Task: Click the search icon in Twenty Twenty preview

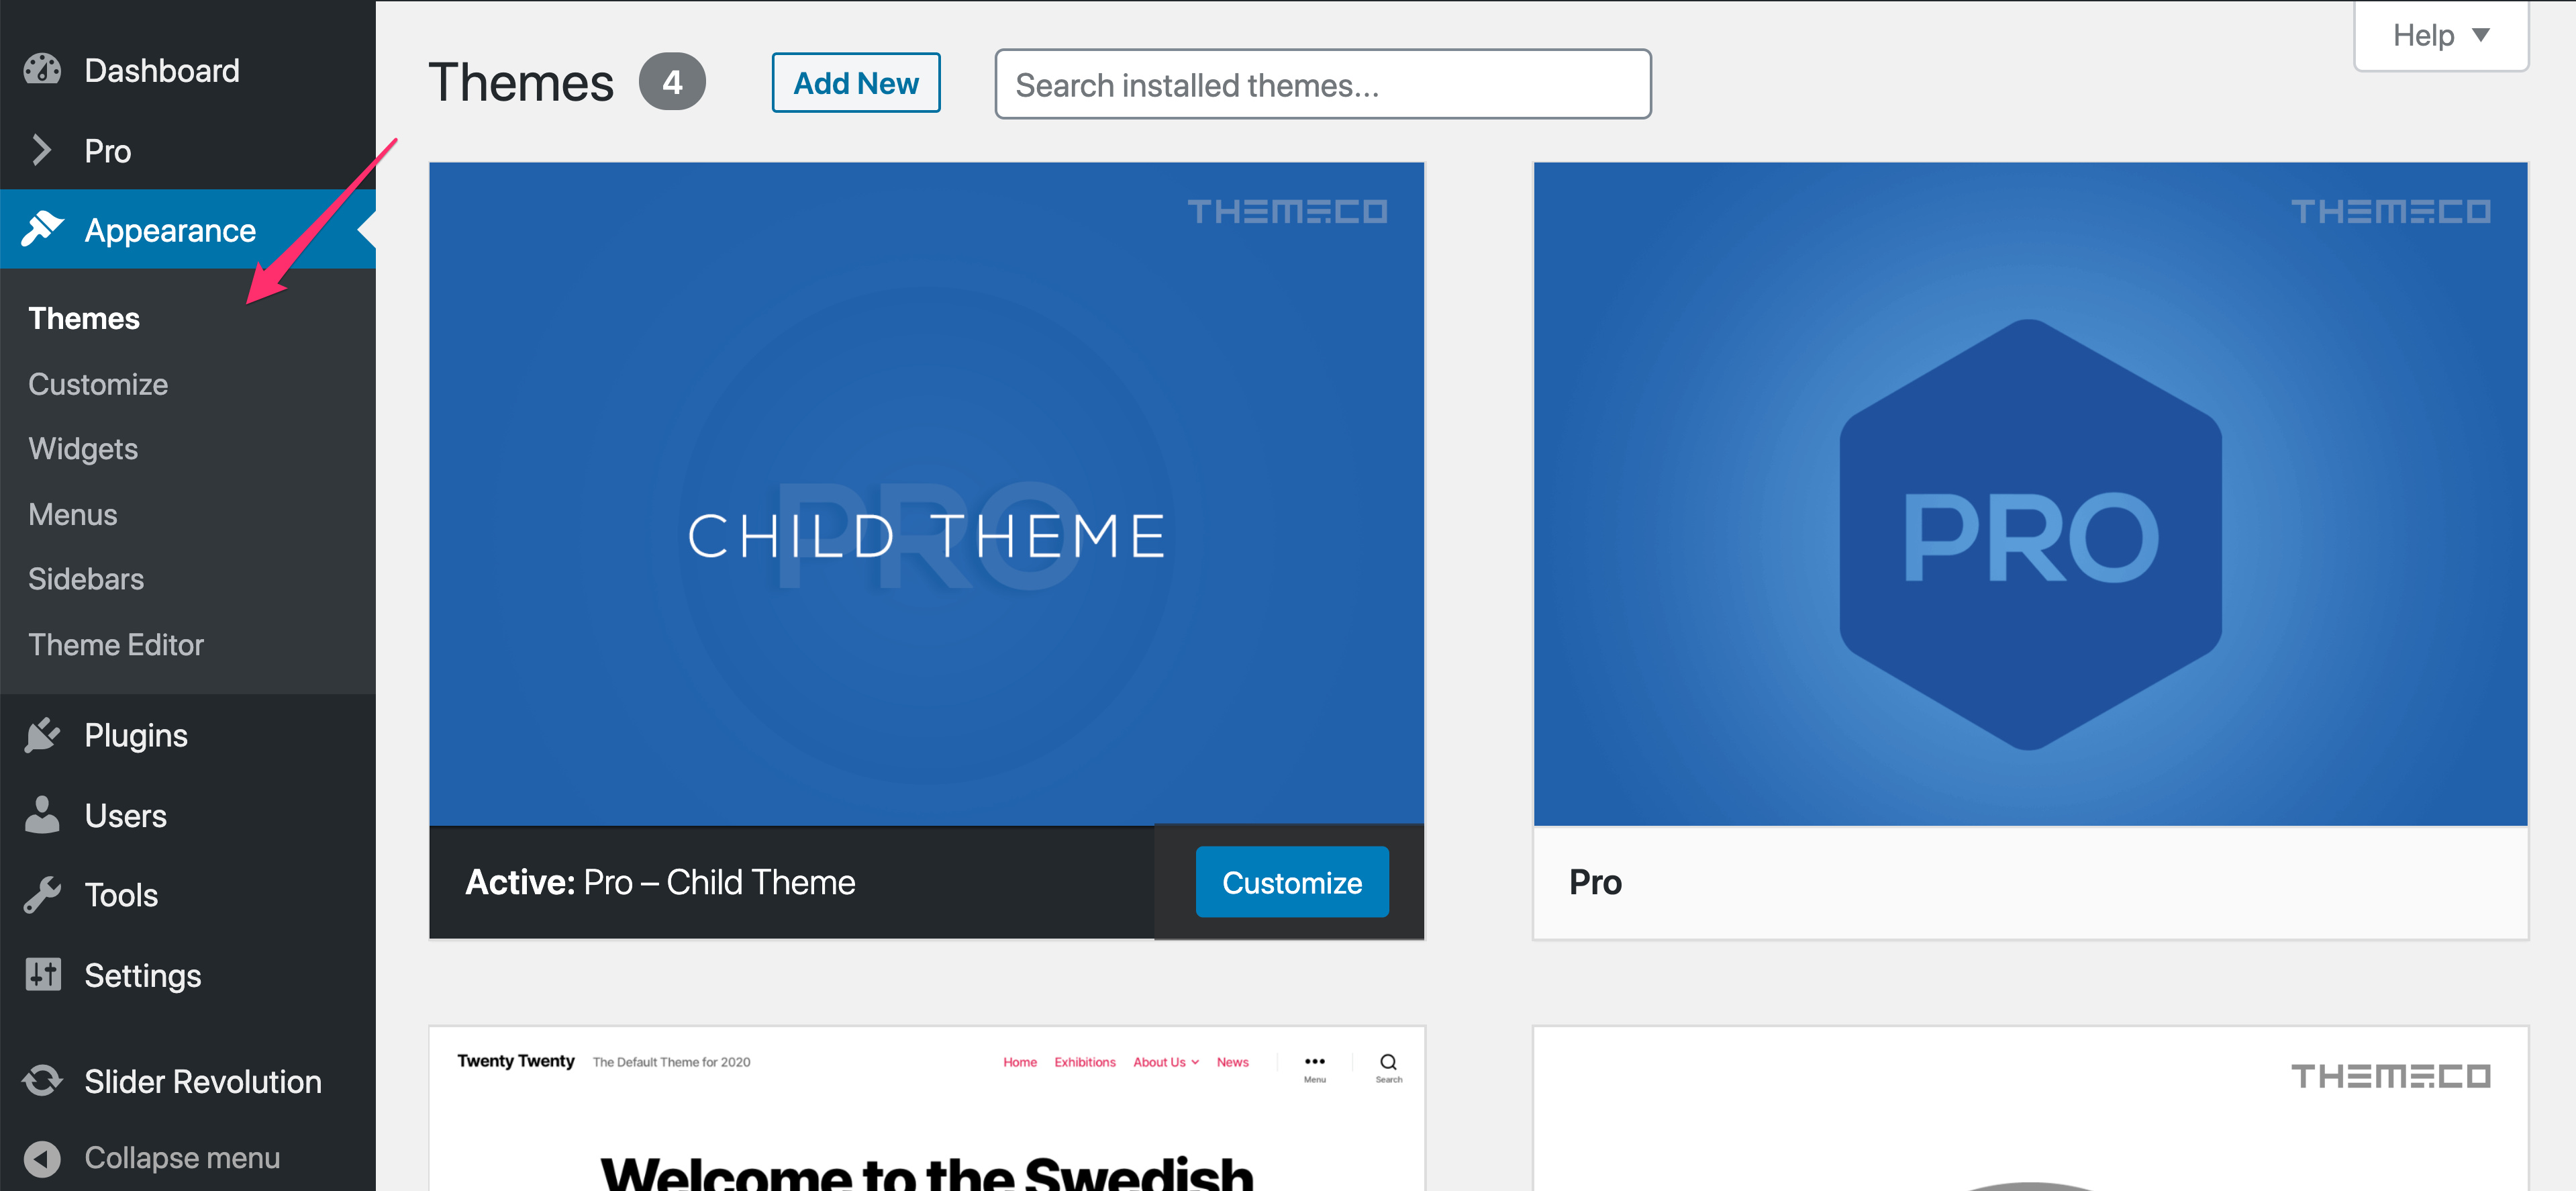Action: pyautogui.click(x=1388, y=1062)
